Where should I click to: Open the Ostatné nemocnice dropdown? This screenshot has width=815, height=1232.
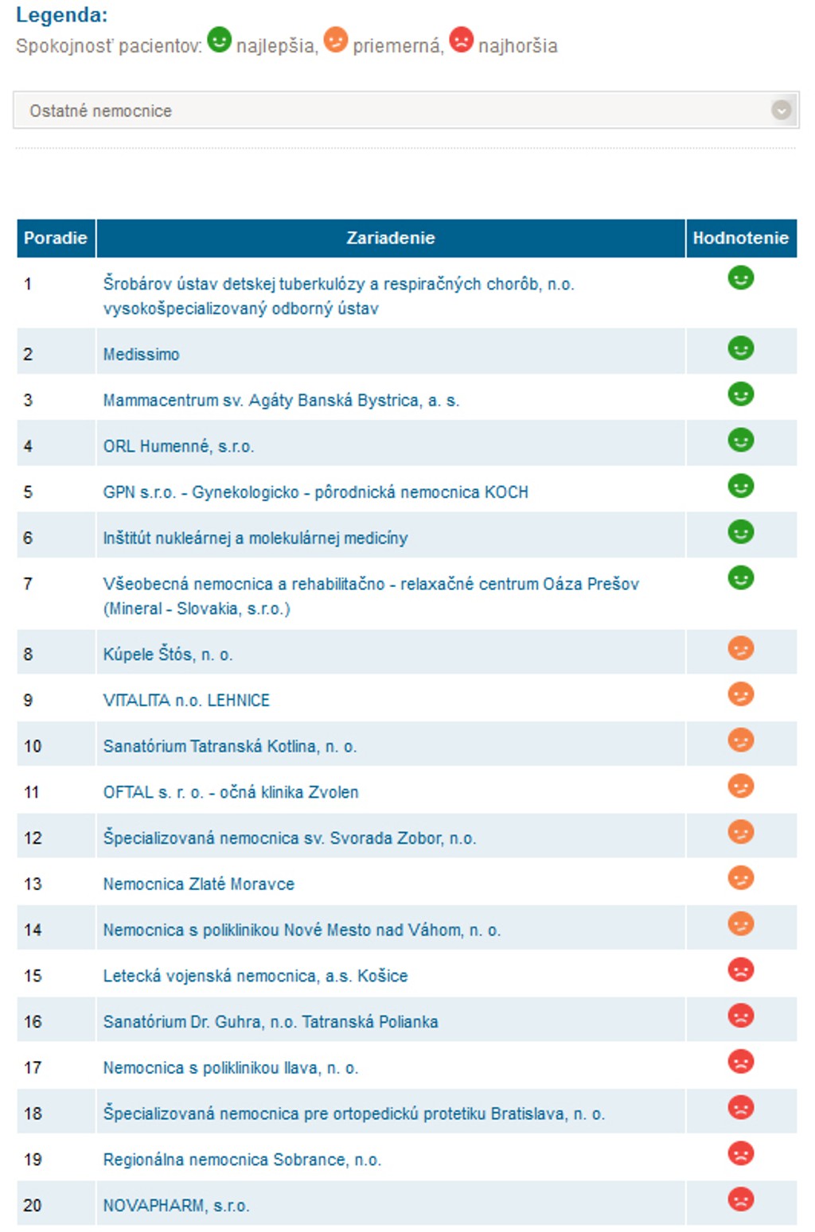tap(398, 111)
